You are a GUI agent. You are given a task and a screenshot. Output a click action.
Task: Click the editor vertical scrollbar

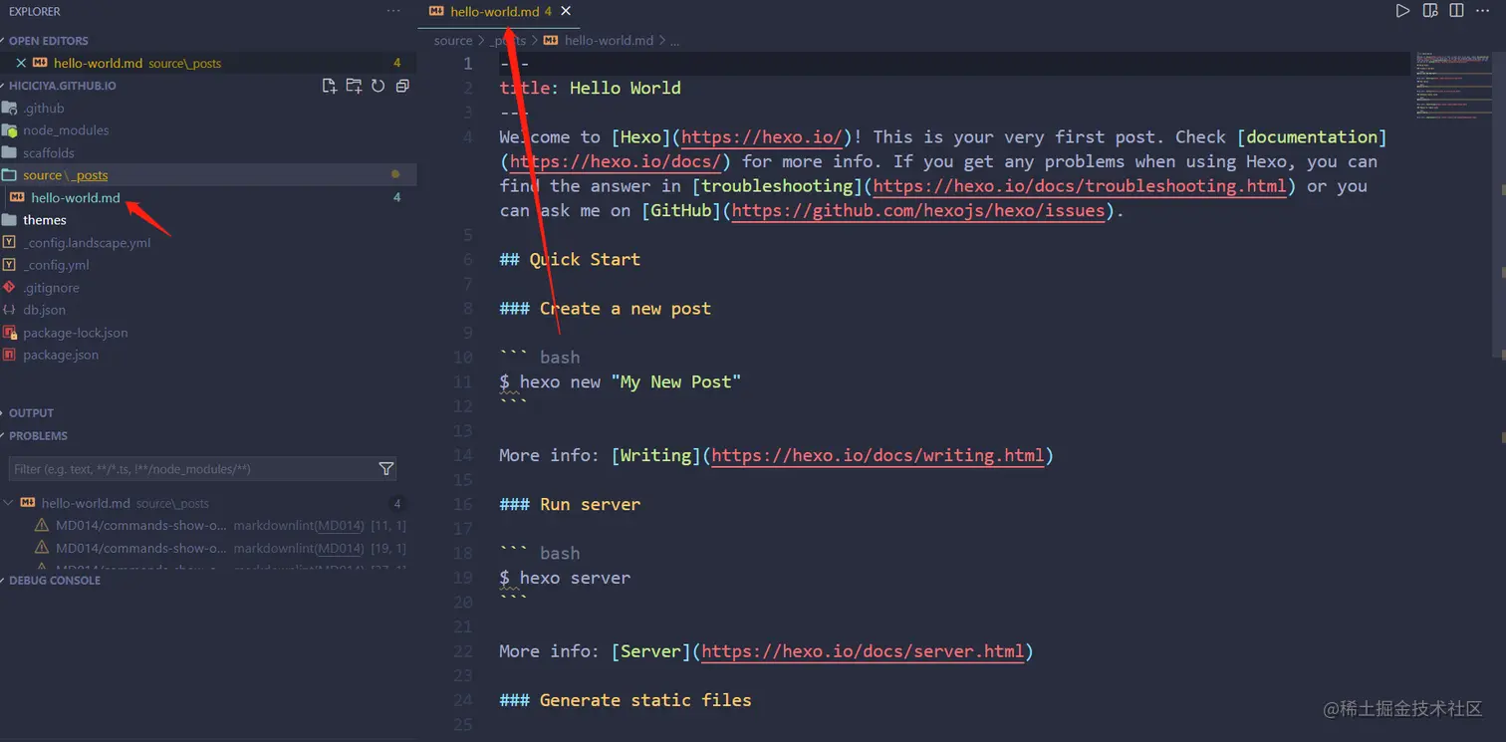(1500, 204)
